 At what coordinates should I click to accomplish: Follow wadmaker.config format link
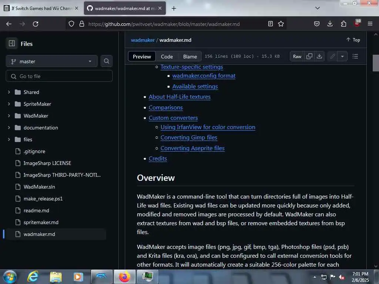[x=204, y=76]
